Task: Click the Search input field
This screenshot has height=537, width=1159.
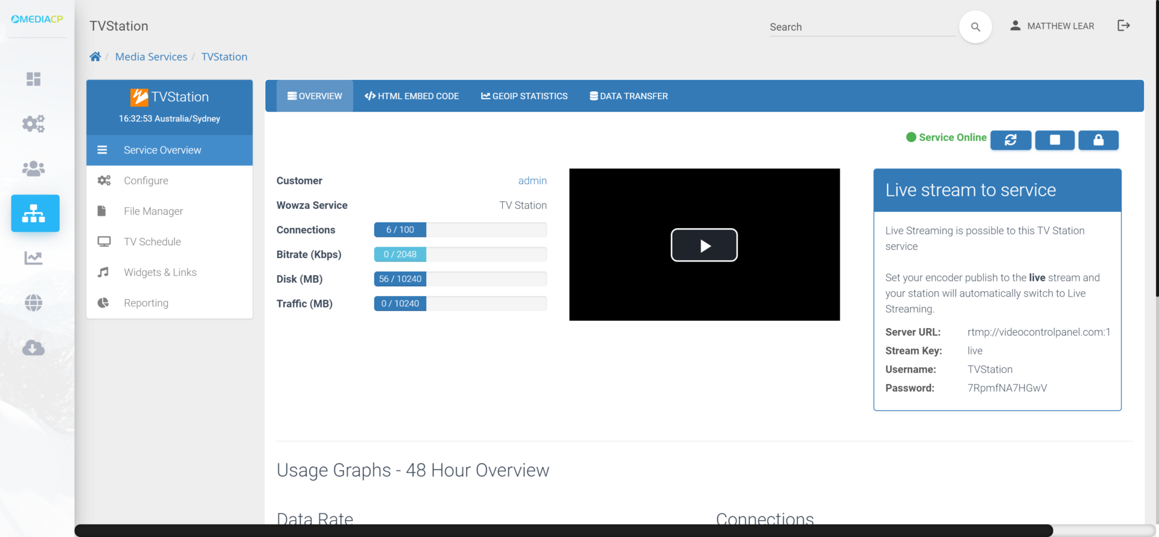Action: point(862,27)
